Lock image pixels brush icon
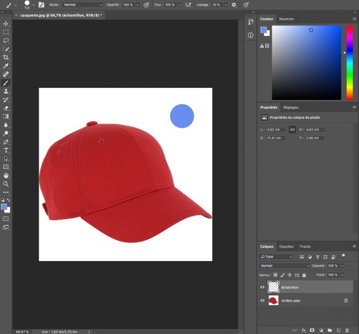The width and height of the screenshot is (359, 334). pyautogui.click(x=283, y=275)
